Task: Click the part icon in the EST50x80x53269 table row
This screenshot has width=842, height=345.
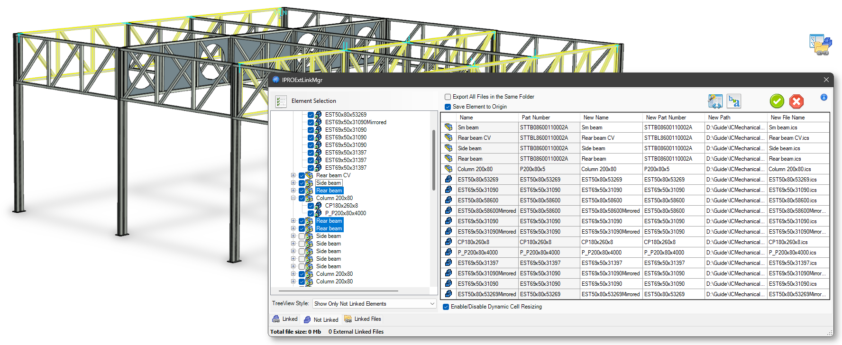Action: tap(448, 179)
